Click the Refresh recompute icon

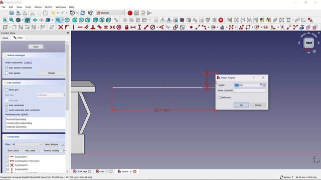click(82, 13)
